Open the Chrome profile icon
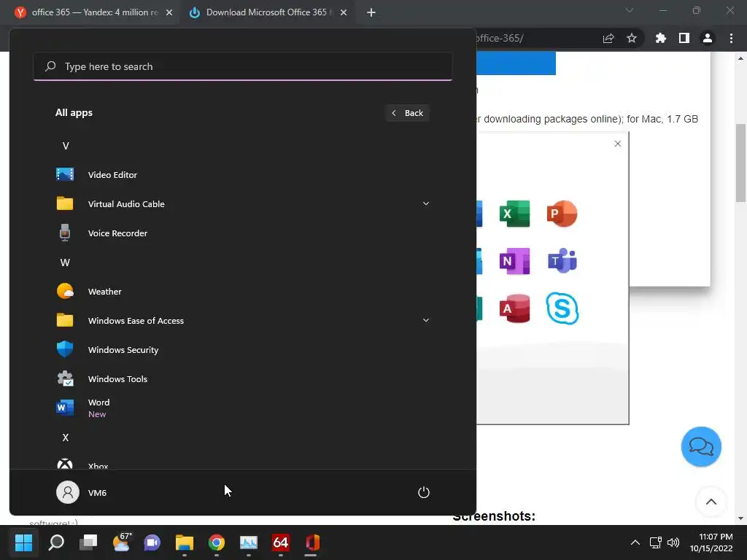The height and width of the screenshot is (560, 747). [x=708, y=38]
